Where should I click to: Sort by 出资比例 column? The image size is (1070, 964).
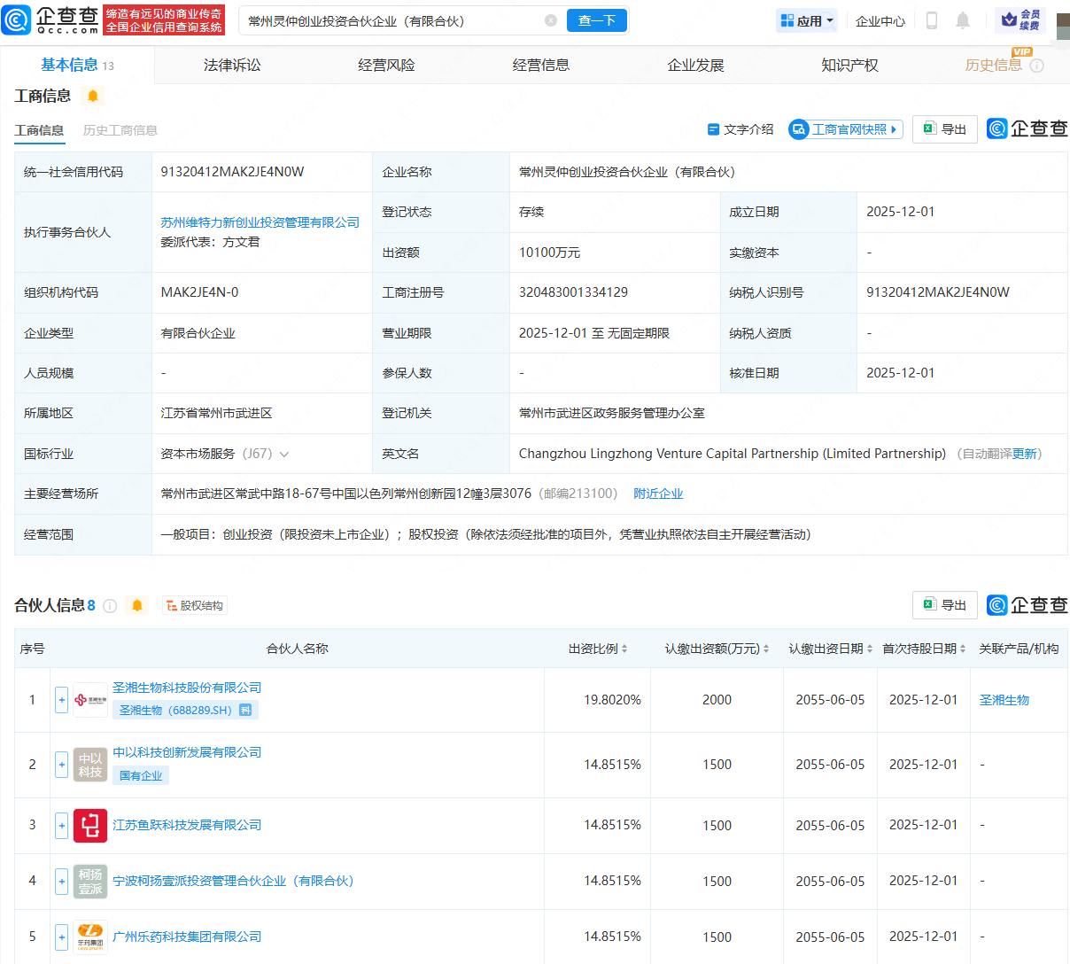click(624, 649)
